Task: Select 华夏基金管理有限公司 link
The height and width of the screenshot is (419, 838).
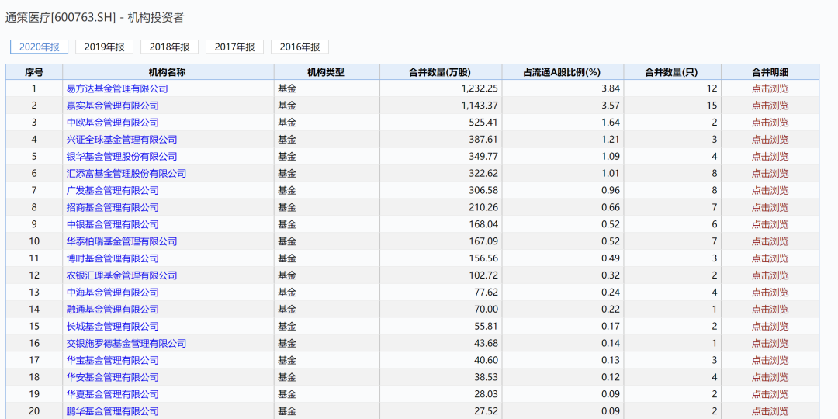Action: [x=113, y=394]
